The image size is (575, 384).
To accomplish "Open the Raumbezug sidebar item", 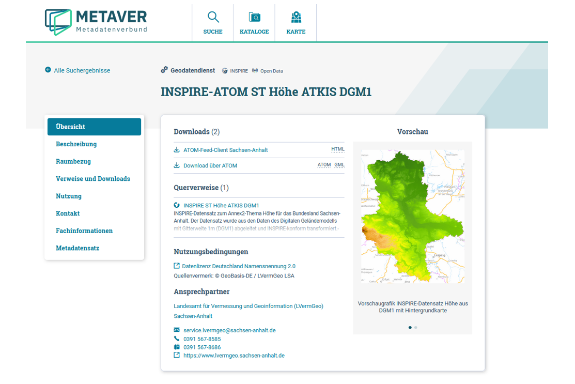I will pos(73,161).
